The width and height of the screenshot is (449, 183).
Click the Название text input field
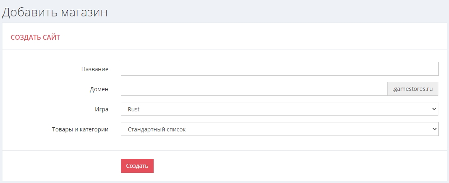point(279,69)
